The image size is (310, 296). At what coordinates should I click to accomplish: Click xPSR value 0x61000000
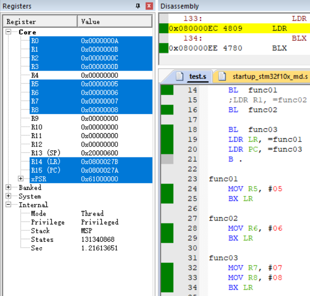click(100, 179)
